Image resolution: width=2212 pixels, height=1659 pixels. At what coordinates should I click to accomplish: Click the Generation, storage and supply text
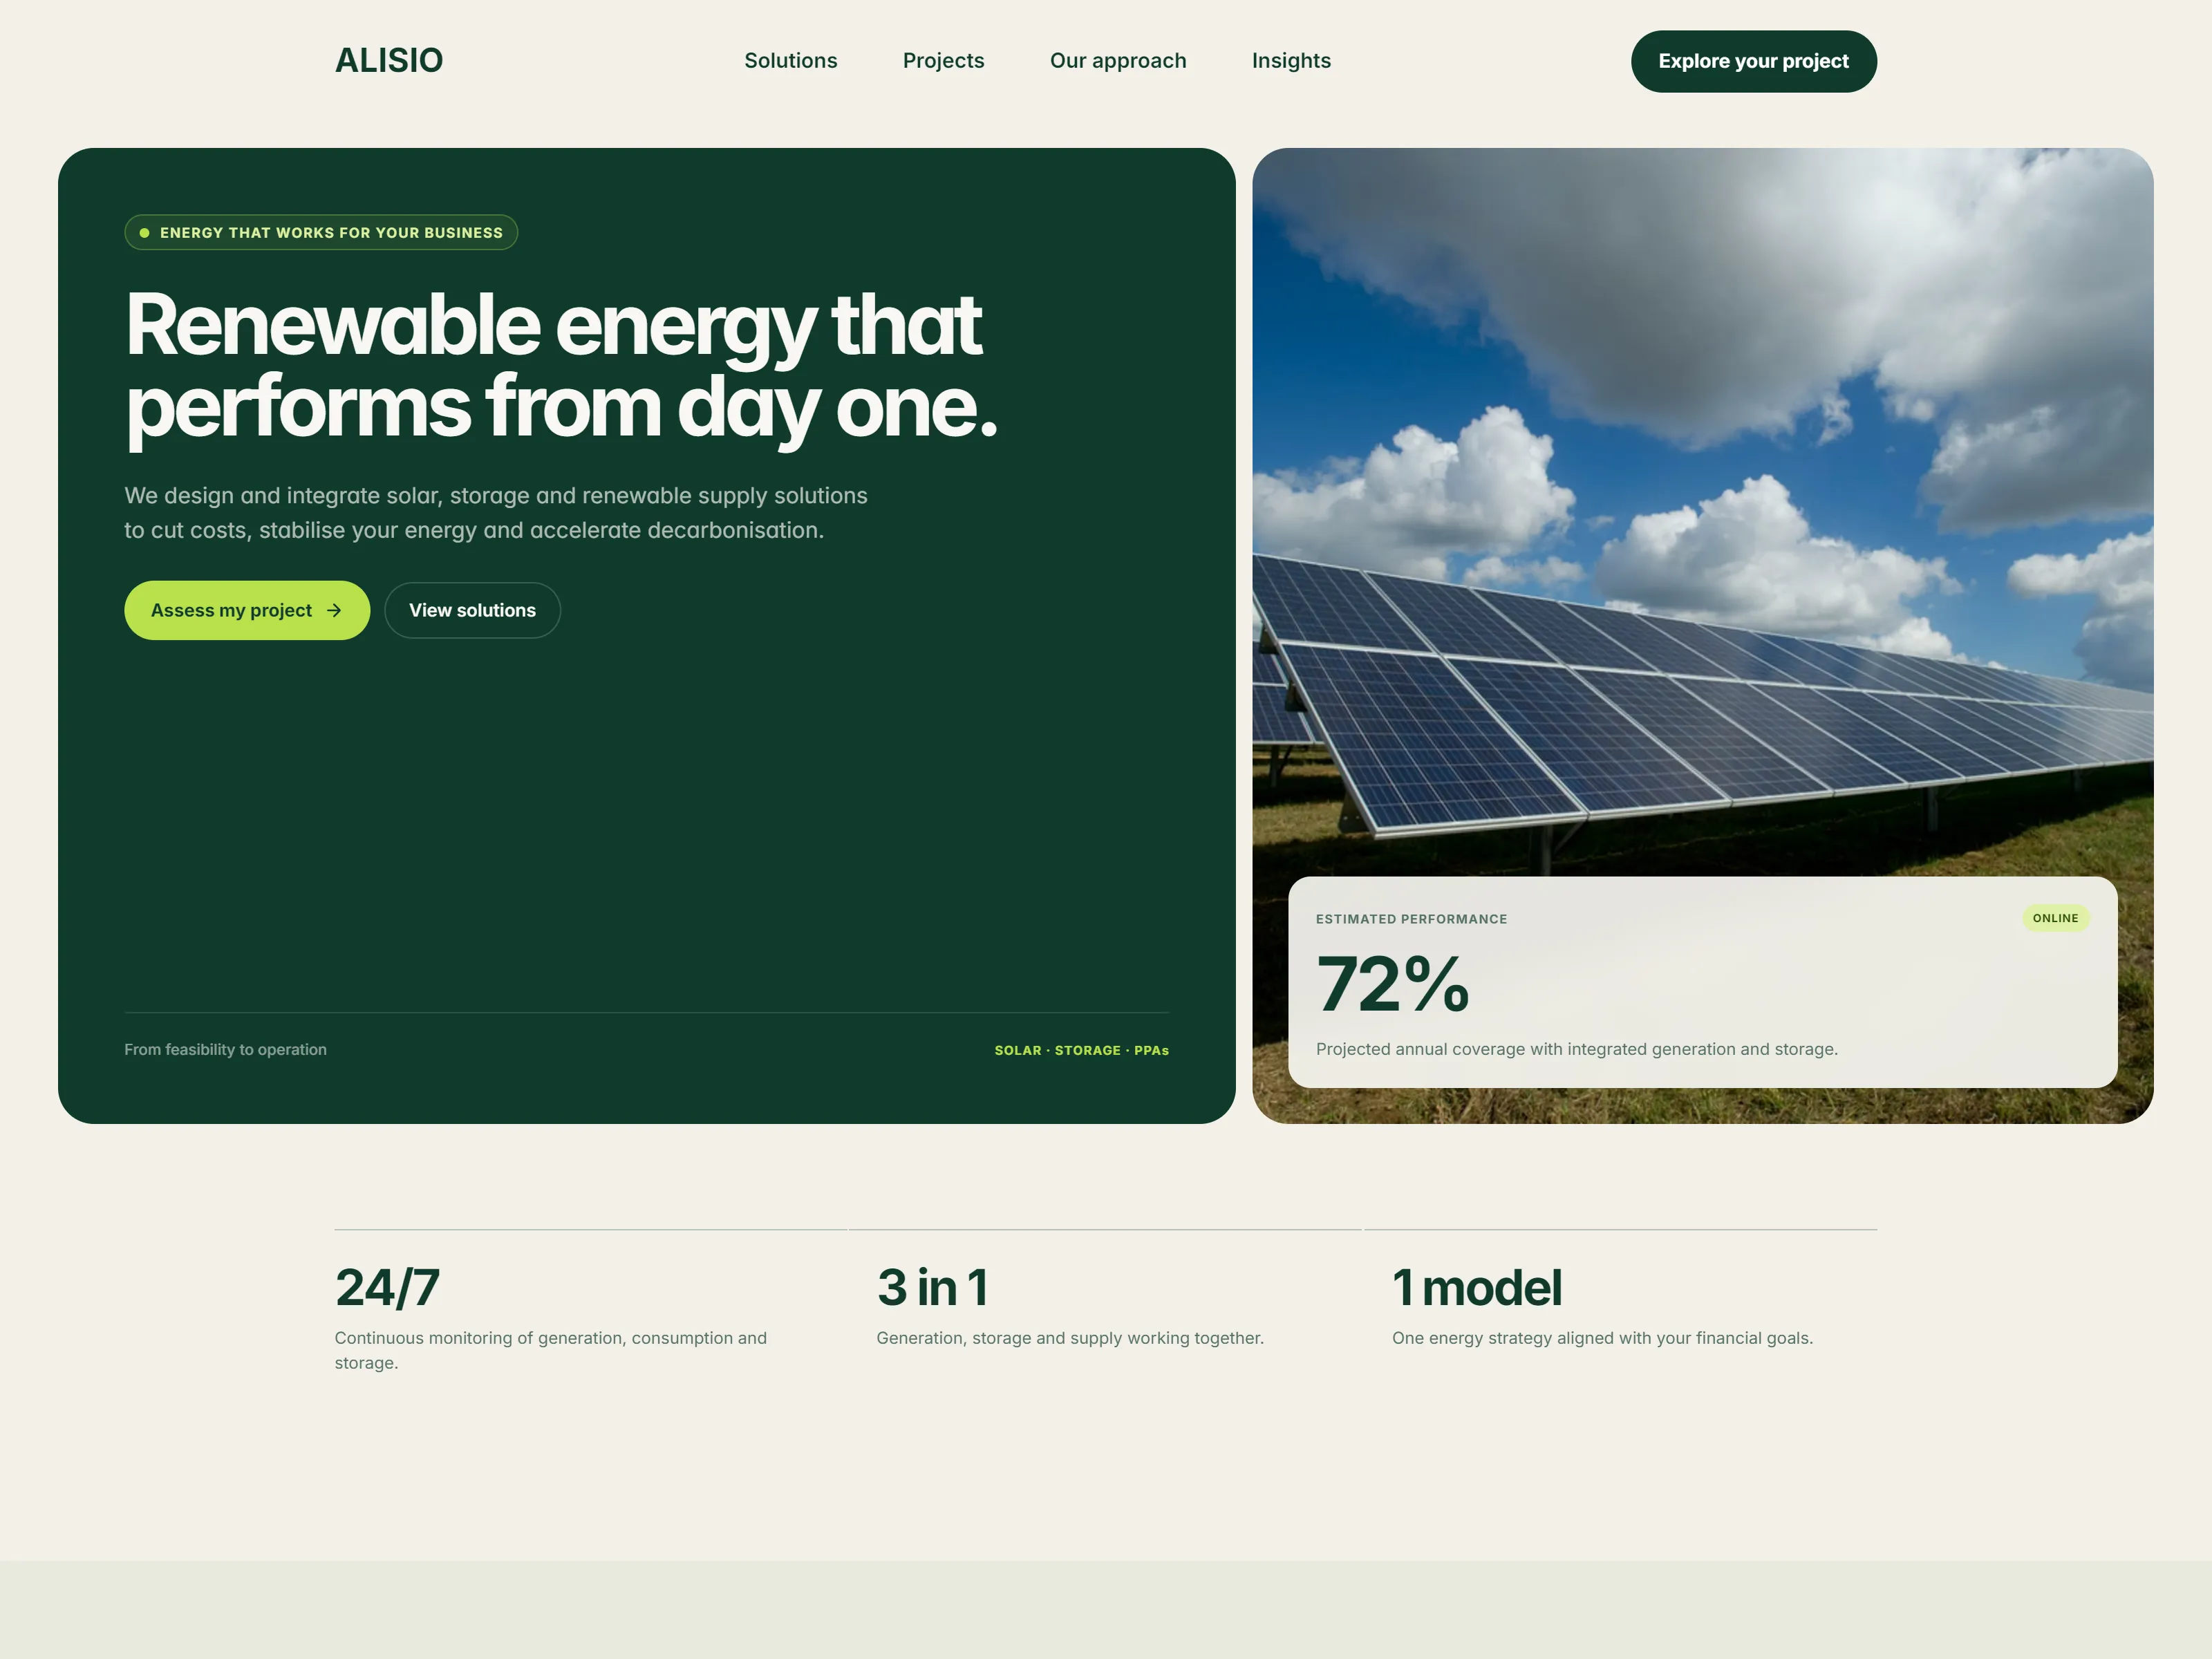pos(1070,1338)
